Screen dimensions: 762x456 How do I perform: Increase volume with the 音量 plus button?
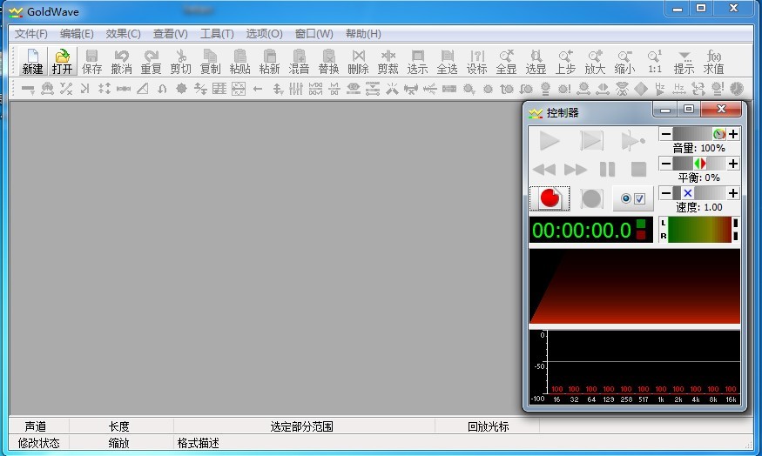(733, 134)
